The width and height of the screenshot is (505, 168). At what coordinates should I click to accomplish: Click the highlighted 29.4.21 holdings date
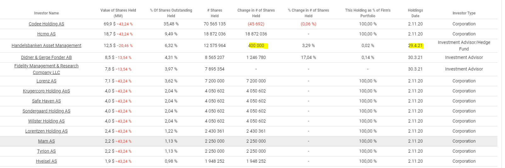415,45
